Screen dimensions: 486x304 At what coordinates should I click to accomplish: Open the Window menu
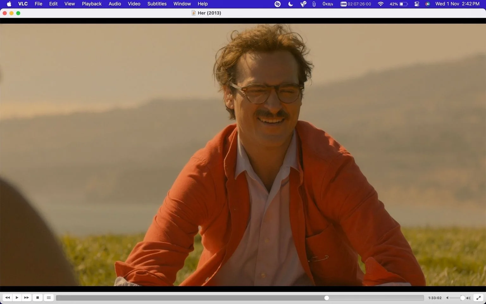182,4
